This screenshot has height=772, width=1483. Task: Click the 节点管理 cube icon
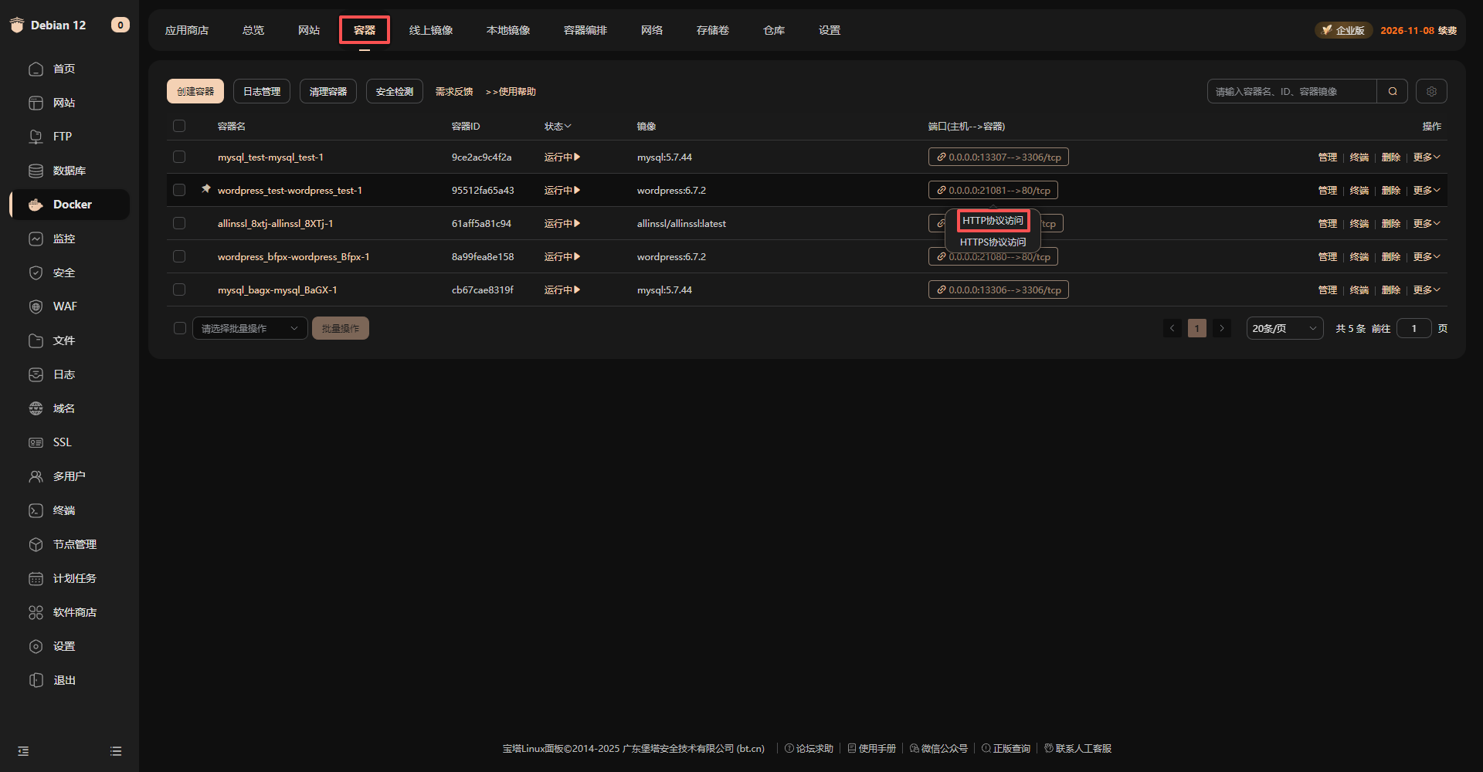[36, 544]
